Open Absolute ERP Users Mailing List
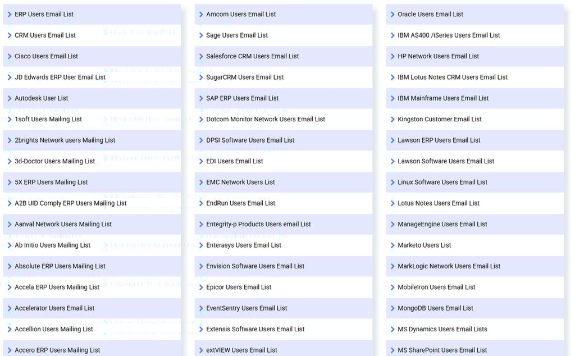 click(x=60, y=266)
